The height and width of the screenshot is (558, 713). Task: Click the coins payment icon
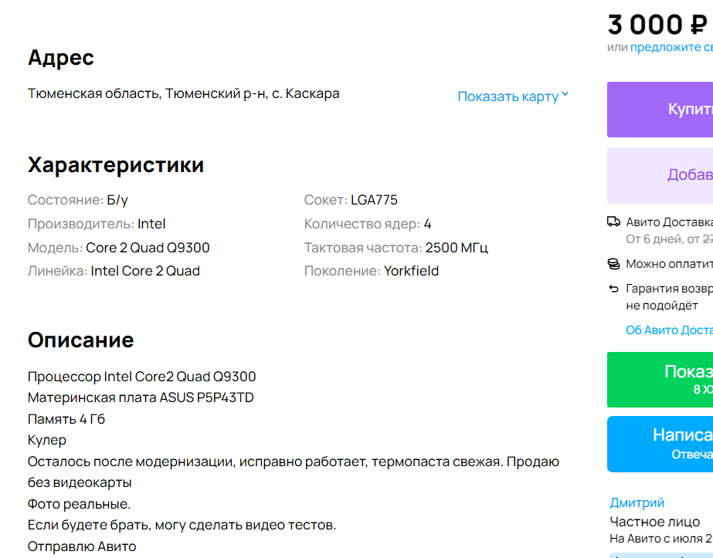[x=613, y=264]
